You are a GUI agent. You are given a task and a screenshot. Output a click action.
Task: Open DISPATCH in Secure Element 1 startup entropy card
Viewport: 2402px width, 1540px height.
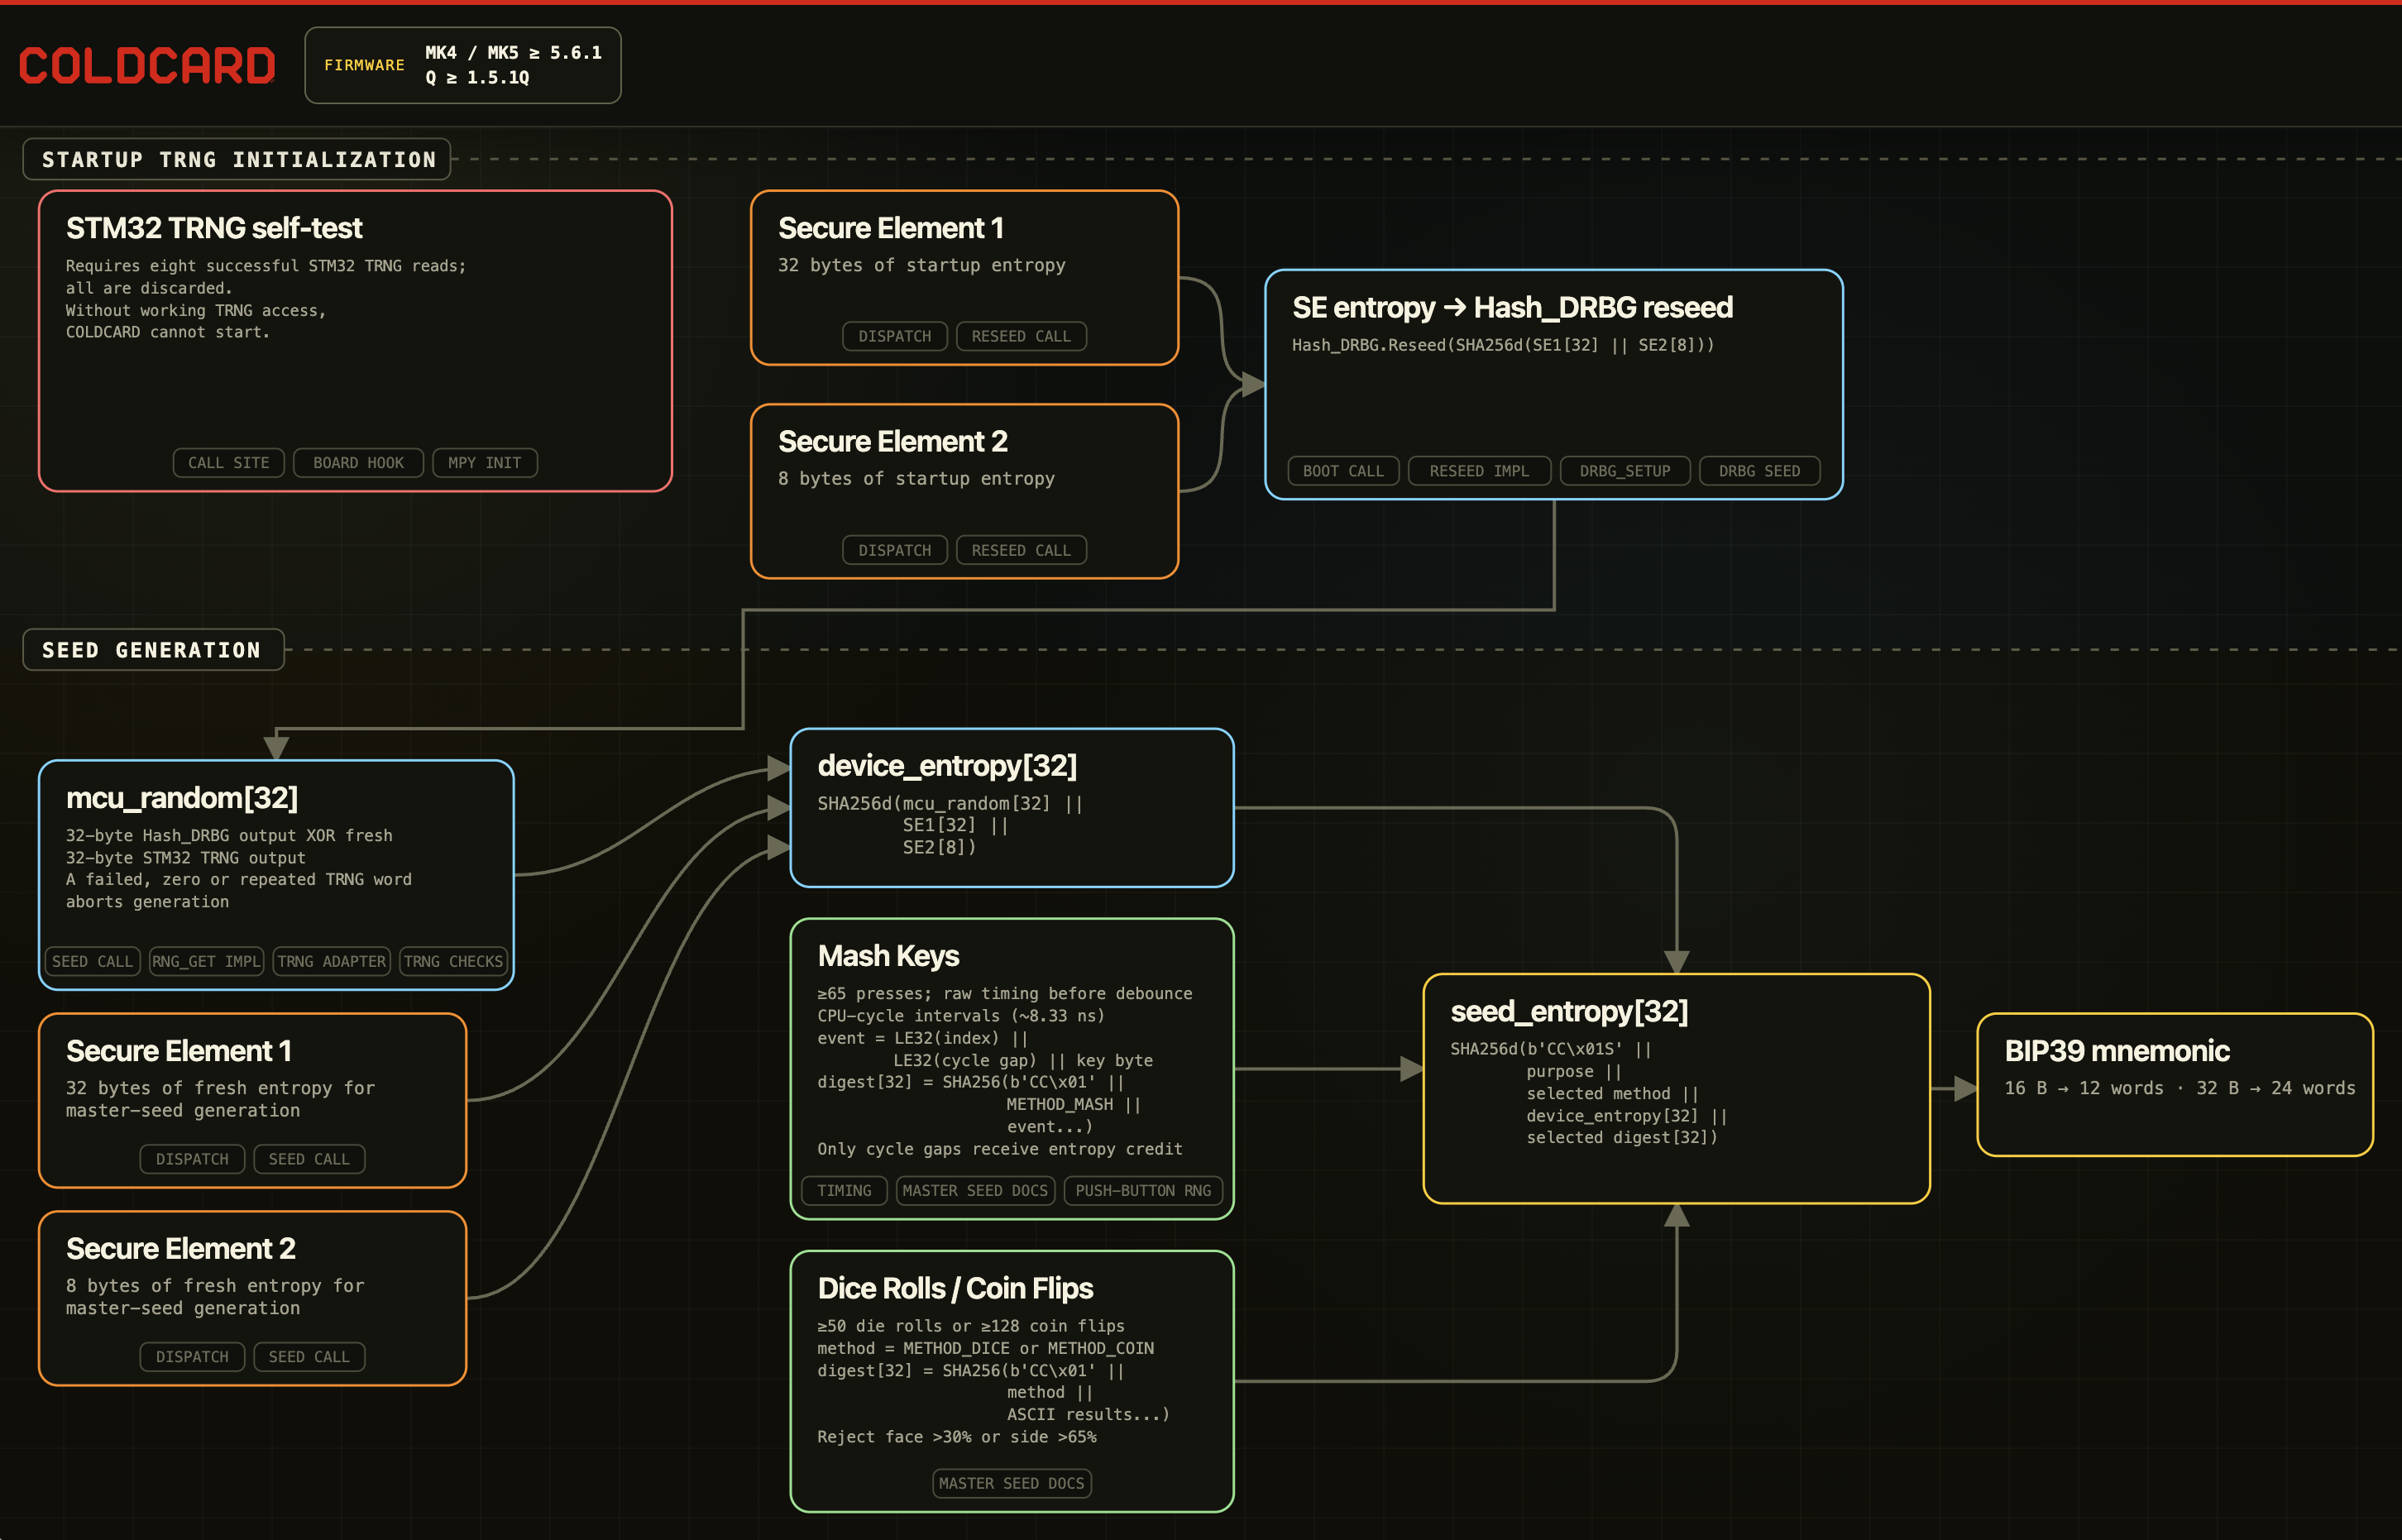pyautogui.click(x=895, y=336)
